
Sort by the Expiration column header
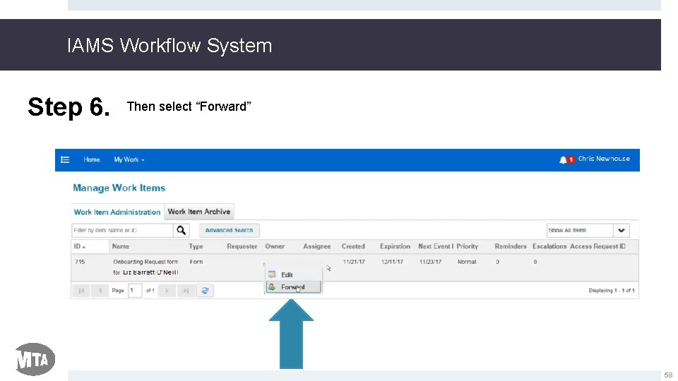pos(395,246)
